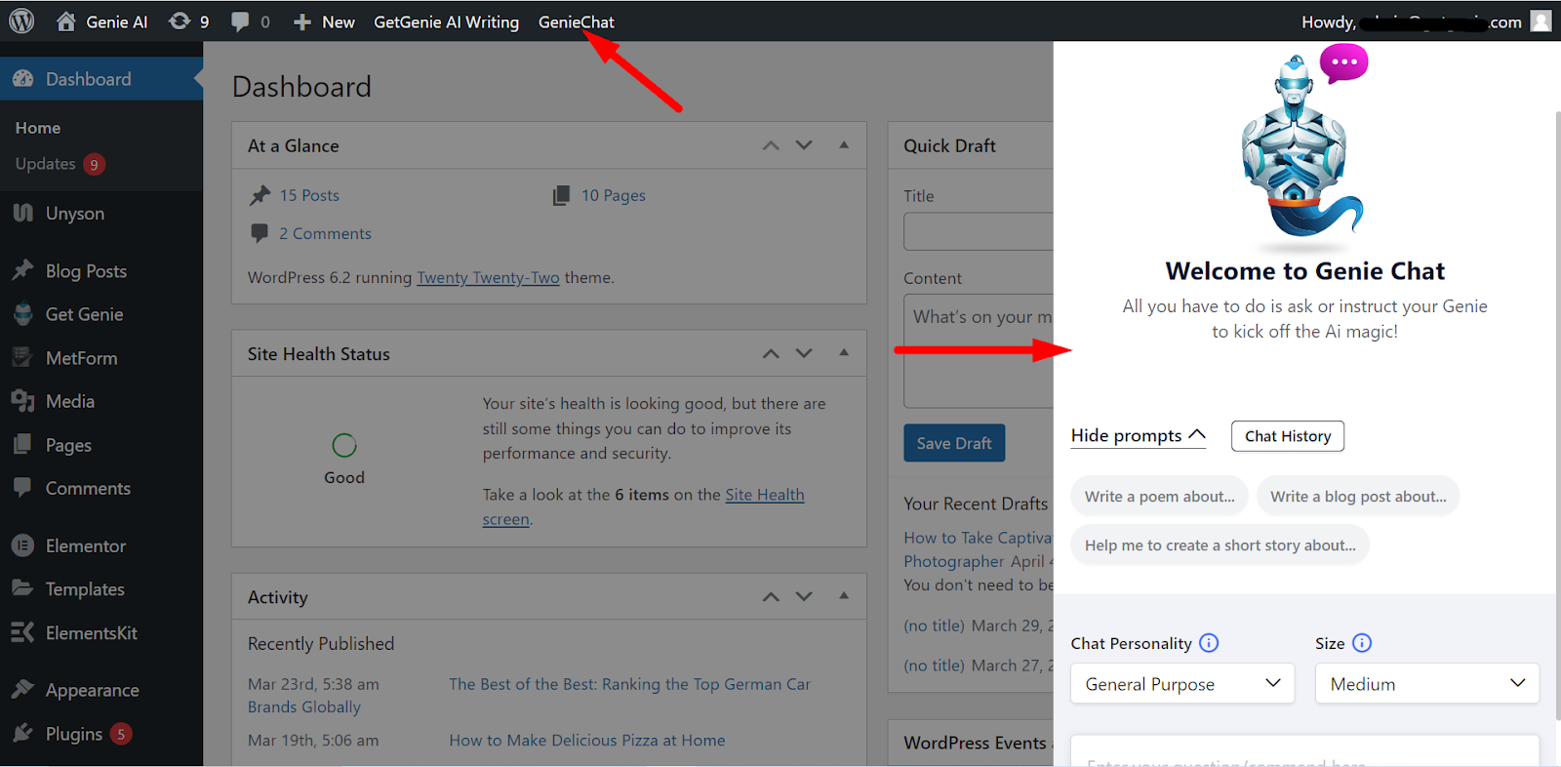Viewport: 1561px width, 767px height.
Task: Collapse the At a Glance panel
Action: [844, 145]
